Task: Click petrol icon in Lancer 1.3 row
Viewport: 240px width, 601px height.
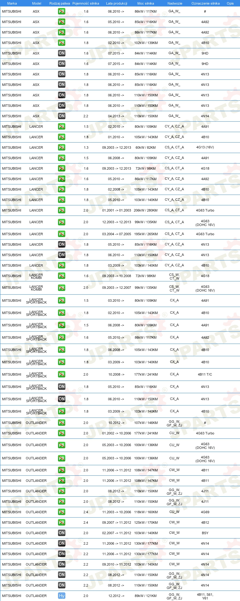Action: [62, 147]
